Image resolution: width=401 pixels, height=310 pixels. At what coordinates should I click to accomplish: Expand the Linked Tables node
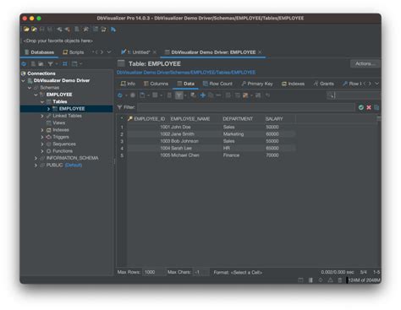pos(42,116)
